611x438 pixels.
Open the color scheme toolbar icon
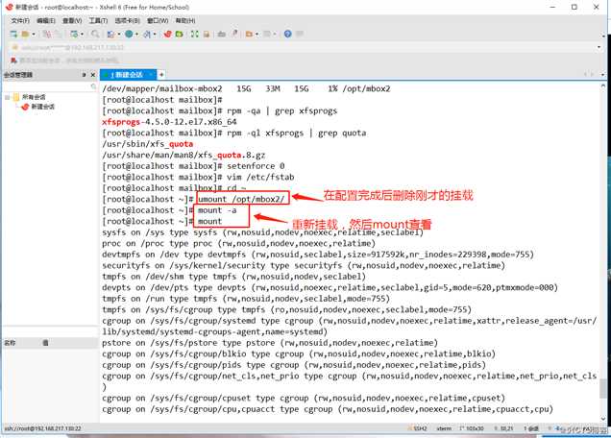[110, 35]
